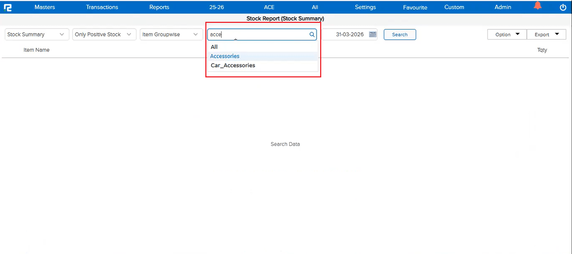This screenshot has height=254, width=572.
Task: Open the calendar date picker icon
Action: (x=373, y=34)
